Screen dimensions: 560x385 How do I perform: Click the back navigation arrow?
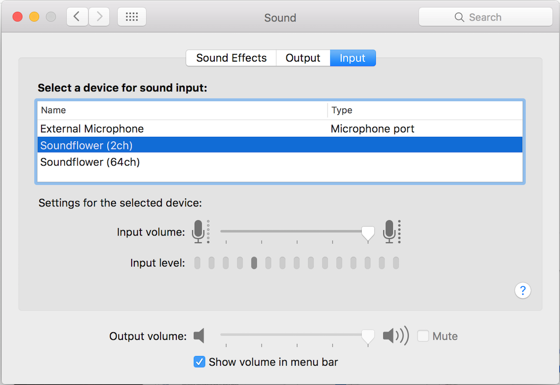(77, 17)
